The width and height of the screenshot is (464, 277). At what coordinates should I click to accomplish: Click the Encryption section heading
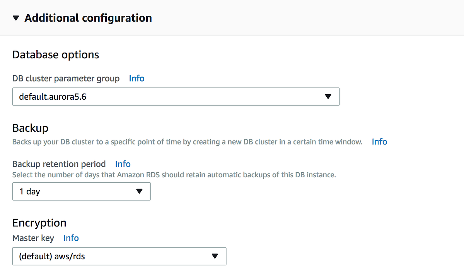39,223
